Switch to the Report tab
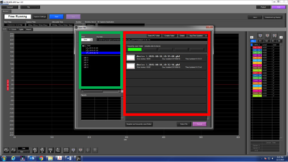Image resolution: width=288 pixels, height=162 pixels. click(x=29, y=29)
